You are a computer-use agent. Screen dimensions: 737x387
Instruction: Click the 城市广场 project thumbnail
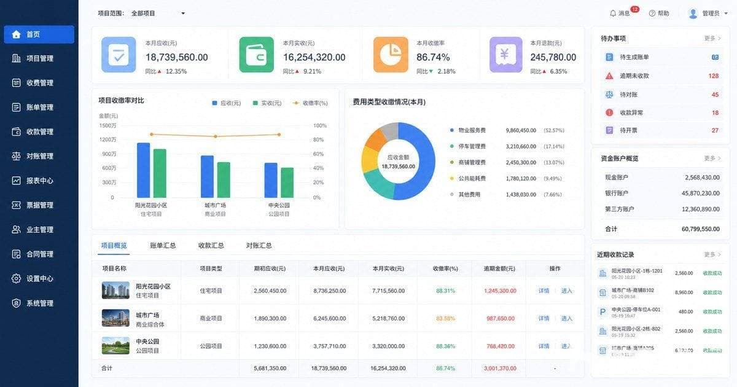[115, 318]
